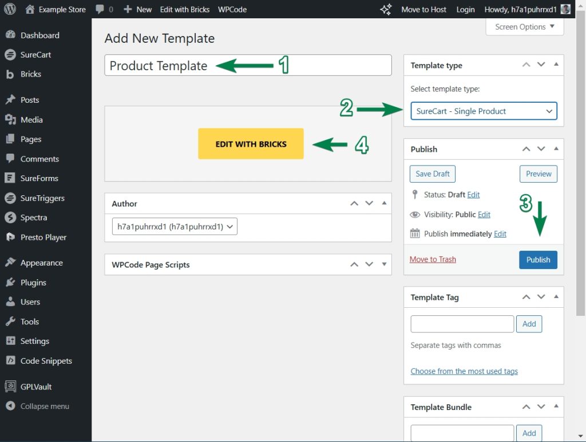Click the sparkle AI icon in top bar
This screenshot has width=586, height=442.
coord(386,9)
